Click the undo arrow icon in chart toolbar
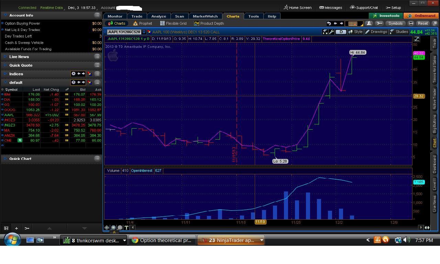Image resolution: width=440 pixels, height=264 pixels. coord(329,23)
